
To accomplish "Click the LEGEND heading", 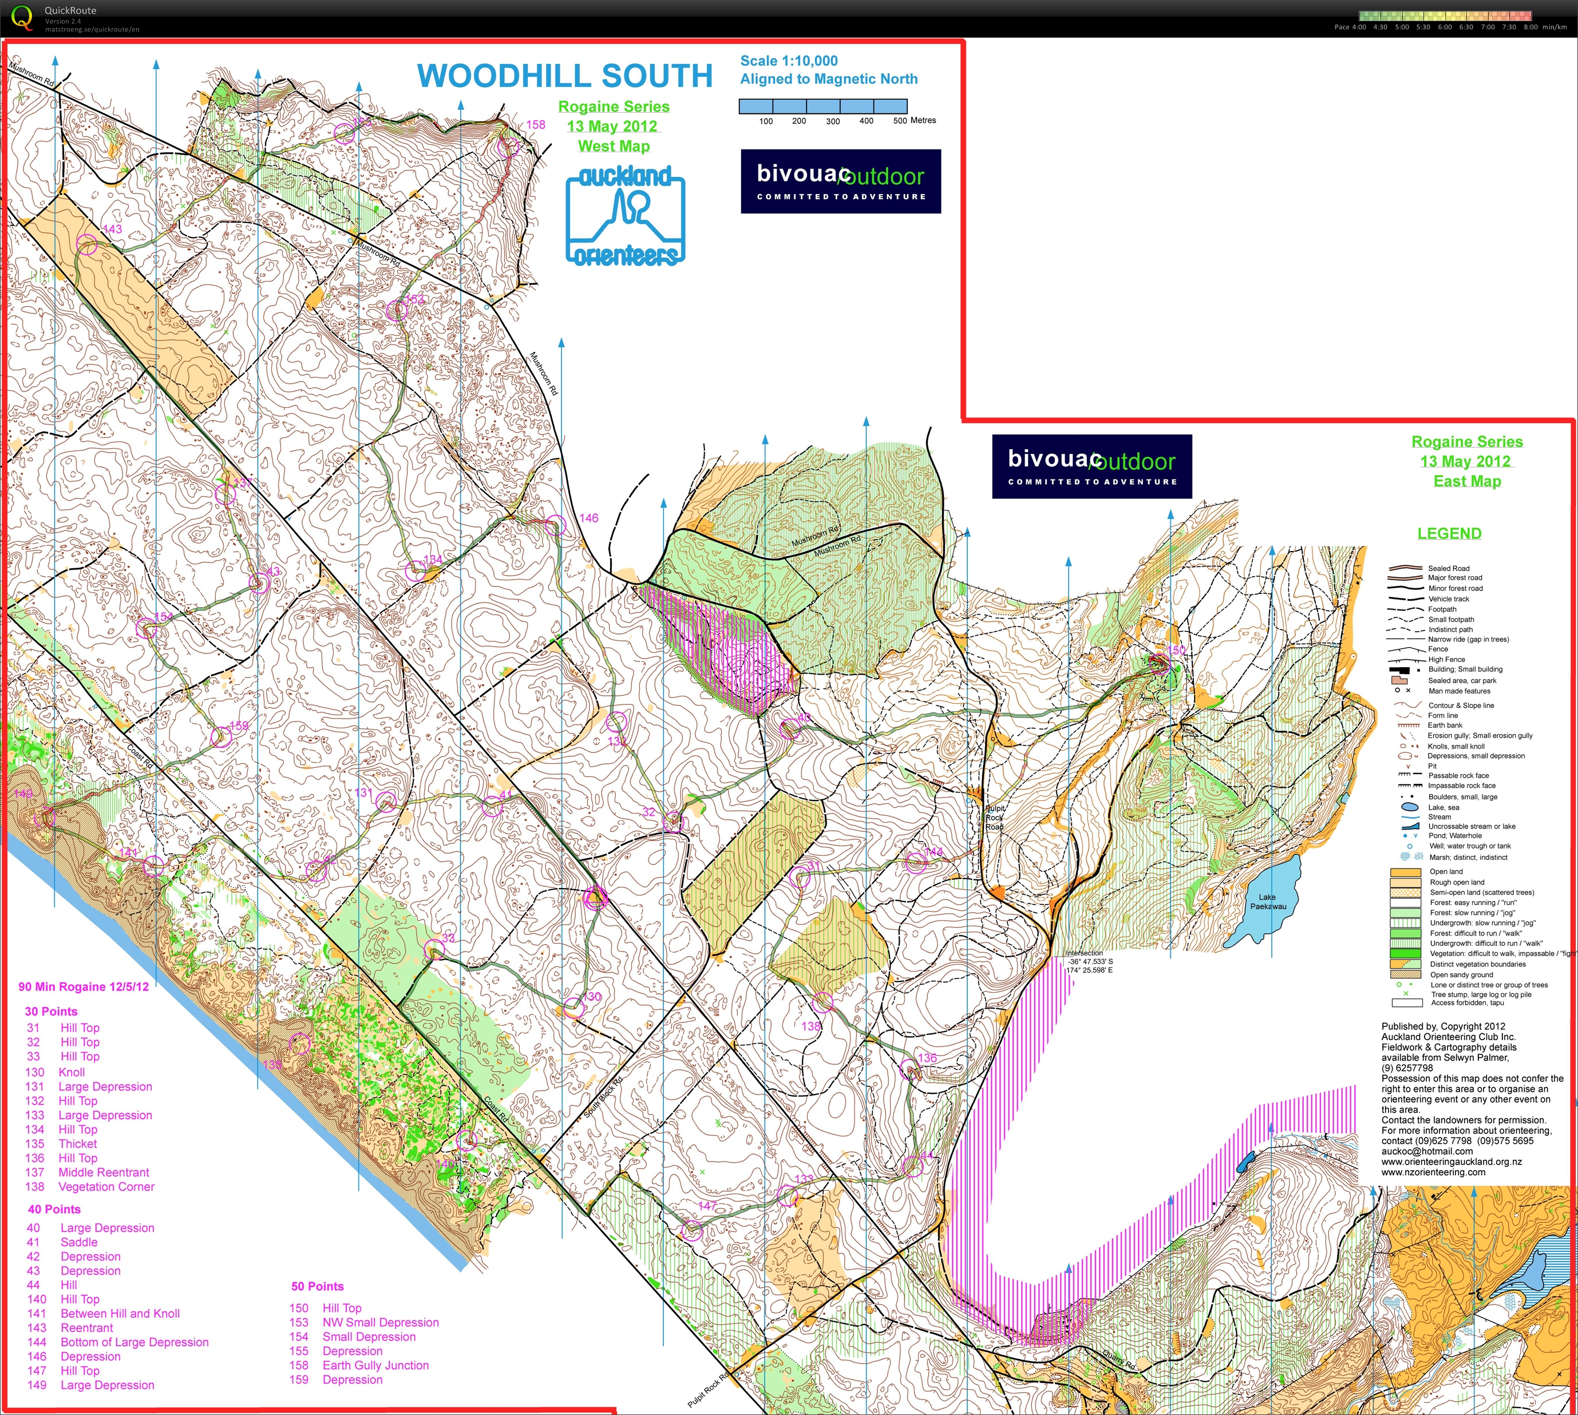I will (x=1449, y=533).
